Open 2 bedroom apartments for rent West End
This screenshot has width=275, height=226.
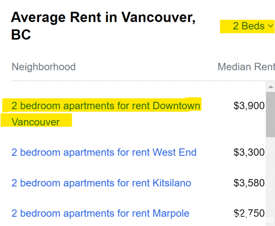(x=104, y=152)
